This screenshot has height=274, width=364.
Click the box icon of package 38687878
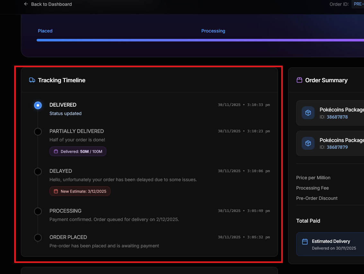308,113
